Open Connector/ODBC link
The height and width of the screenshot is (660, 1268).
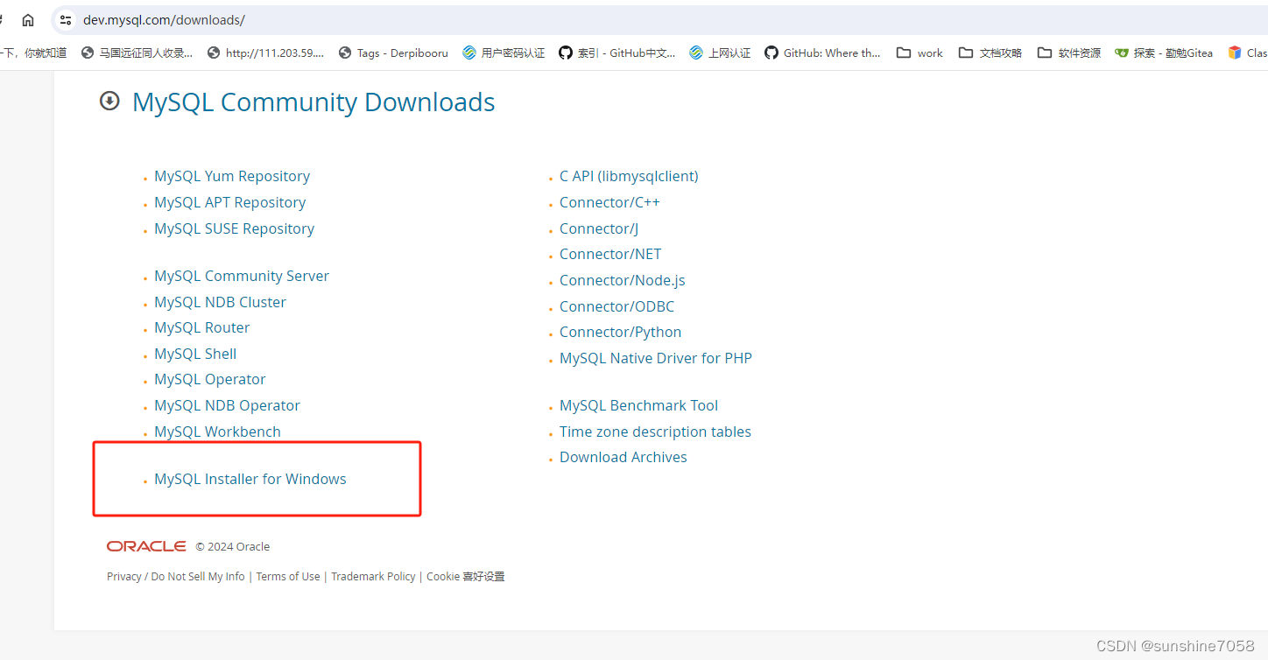pyautogui.click(x=617, y=306)
